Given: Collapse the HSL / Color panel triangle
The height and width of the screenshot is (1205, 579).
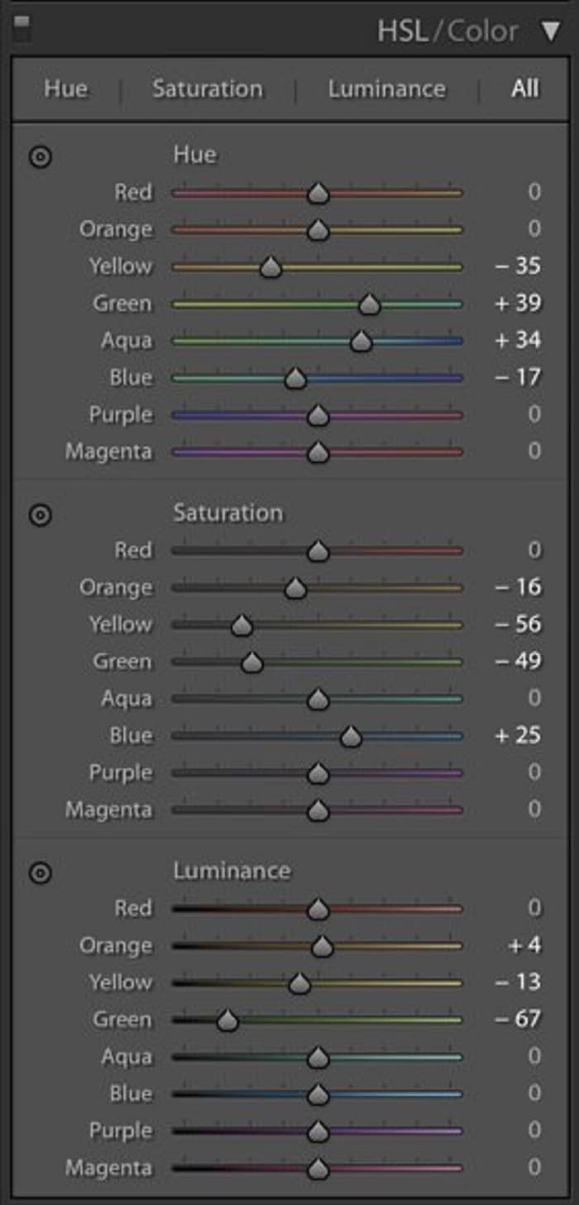Looking at the screenshot, I should point(551,32).
